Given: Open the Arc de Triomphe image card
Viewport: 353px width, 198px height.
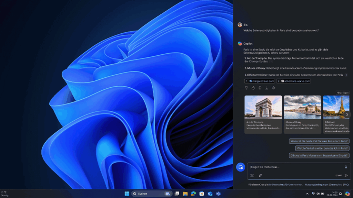Looking at the screenshot, I should coord(263,114).
